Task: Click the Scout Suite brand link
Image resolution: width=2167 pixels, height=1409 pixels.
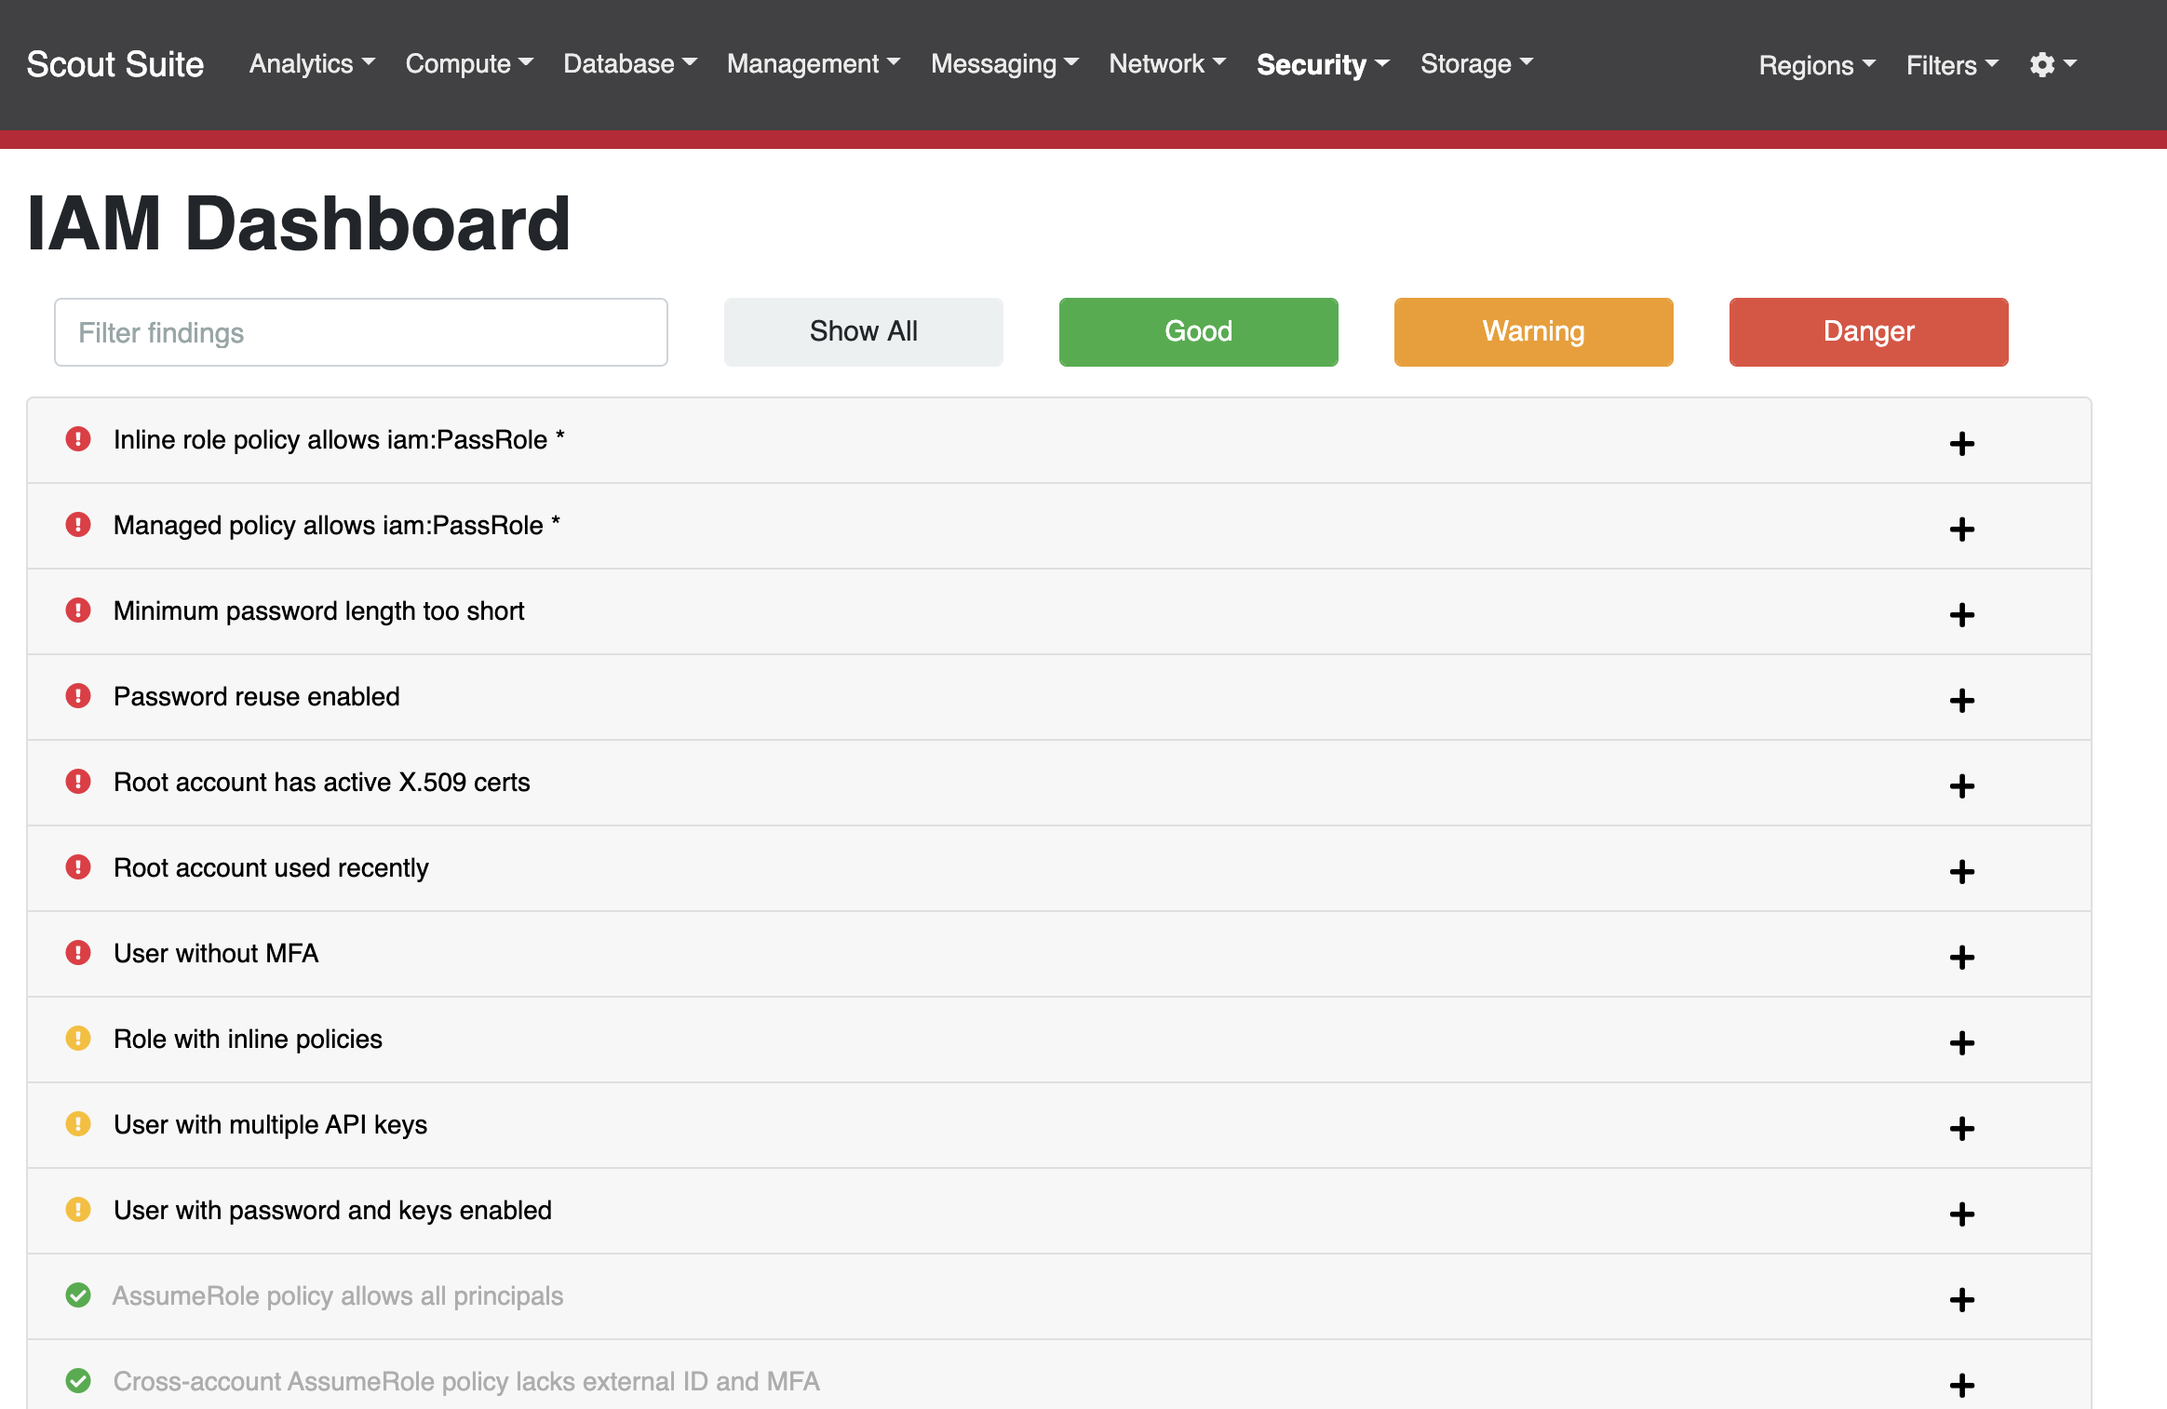Action: click(115, 64)
